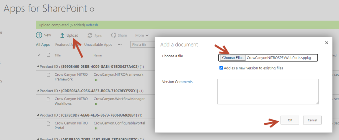Screen dimensions: 339x140
Task: Close the Add a document dialog
Action: [327, 43]
